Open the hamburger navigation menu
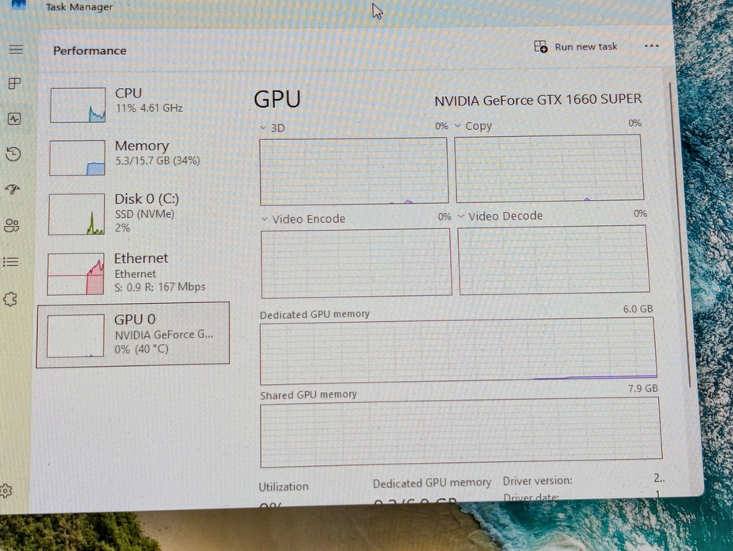Viewport: 733px width, 551px height. pos(16,49)
